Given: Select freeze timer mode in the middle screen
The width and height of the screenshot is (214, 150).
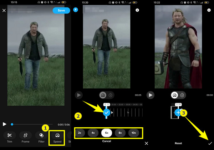Looking at the screenshot, I should click(x=111, y=95).
